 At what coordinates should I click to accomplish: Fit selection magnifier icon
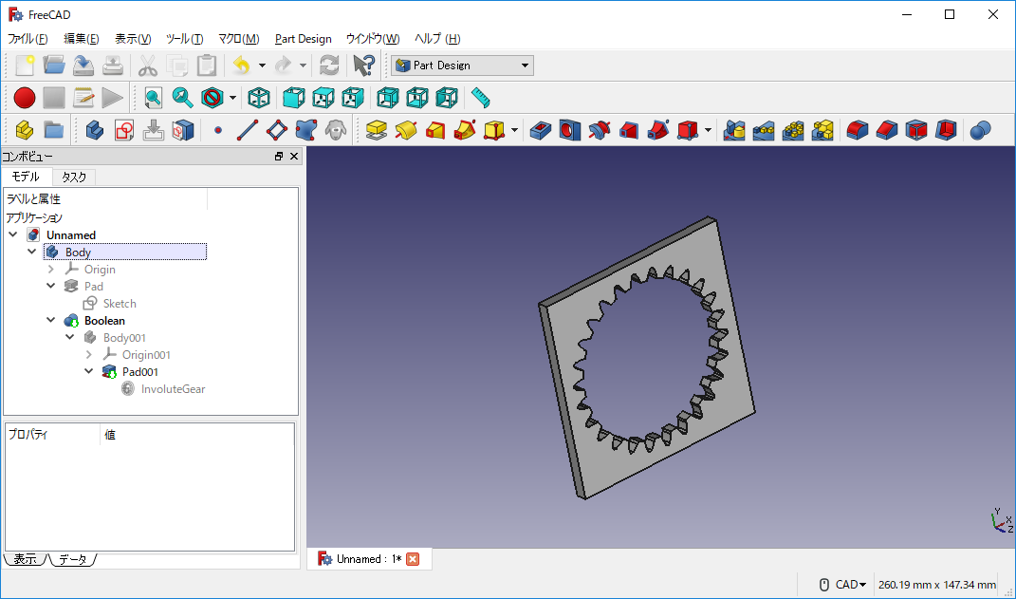[183, 98]
